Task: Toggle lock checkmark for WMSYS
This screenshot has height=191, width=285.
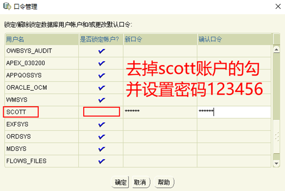Action: tap(101, 100)
